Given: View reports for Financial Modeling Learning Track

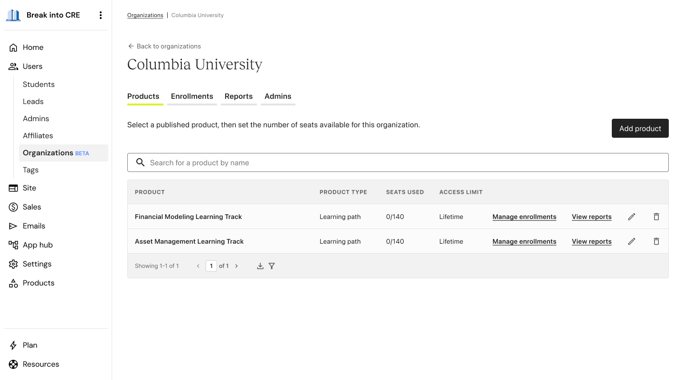Looking at the screenshot, I should click(x=592, y=217).
